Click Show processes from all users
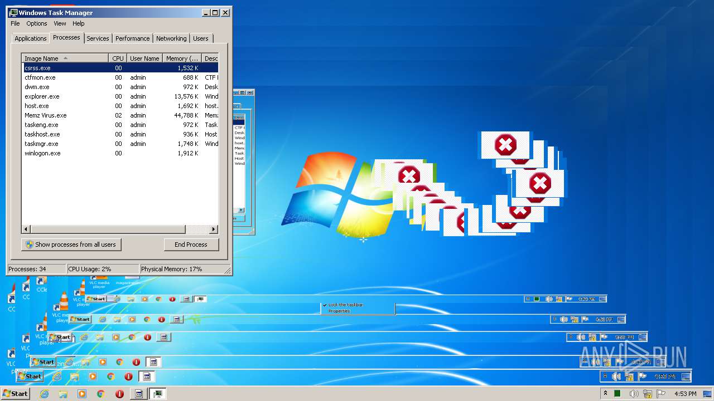This screenshot has width=714, height=401. pyautogui.click(x=71, y=244)
